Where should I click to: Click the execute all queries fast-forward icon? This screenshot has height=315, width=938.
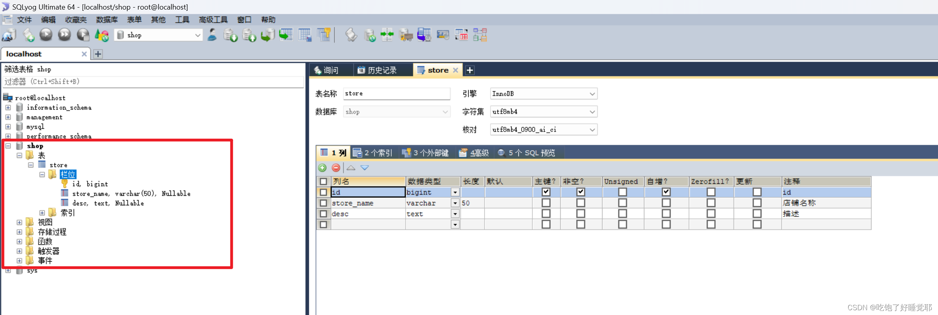pyautogui.click(x=64, y=35)
